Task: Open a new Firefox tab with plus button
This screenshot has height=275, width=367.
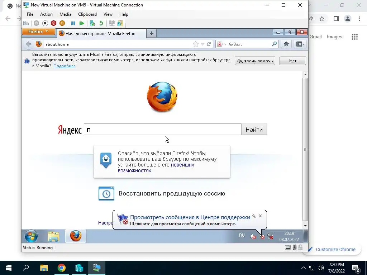Action: click(x=152, y=33)
